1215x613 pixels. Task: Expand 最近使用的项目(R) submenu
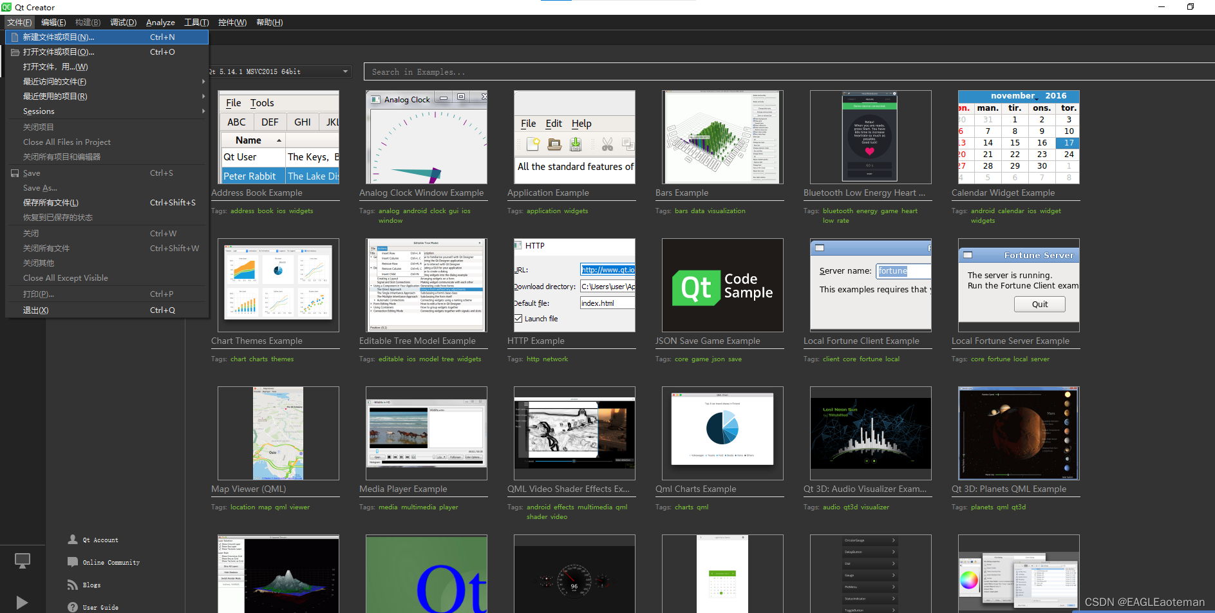coord(107,97)
